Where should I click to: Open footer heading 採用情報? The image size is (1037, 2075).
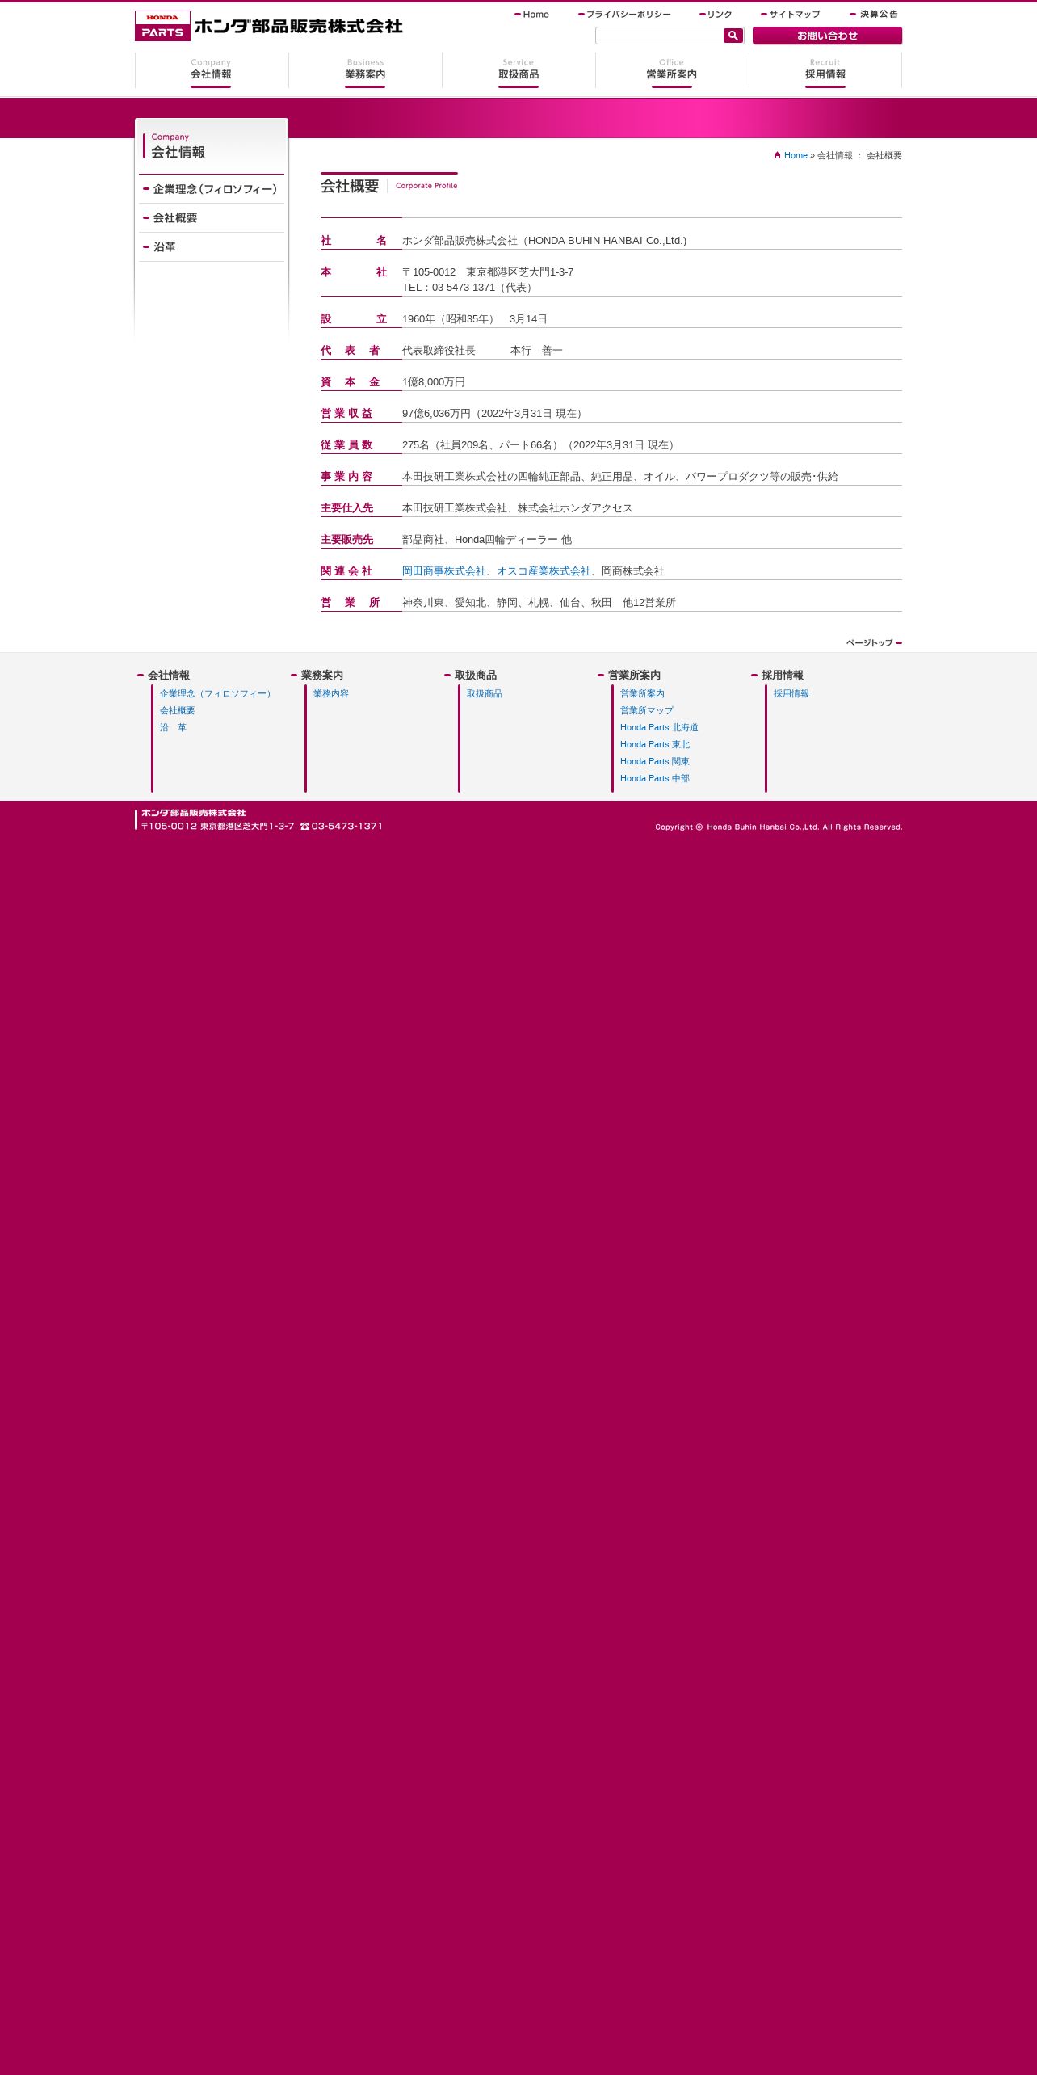click(783, 676)
